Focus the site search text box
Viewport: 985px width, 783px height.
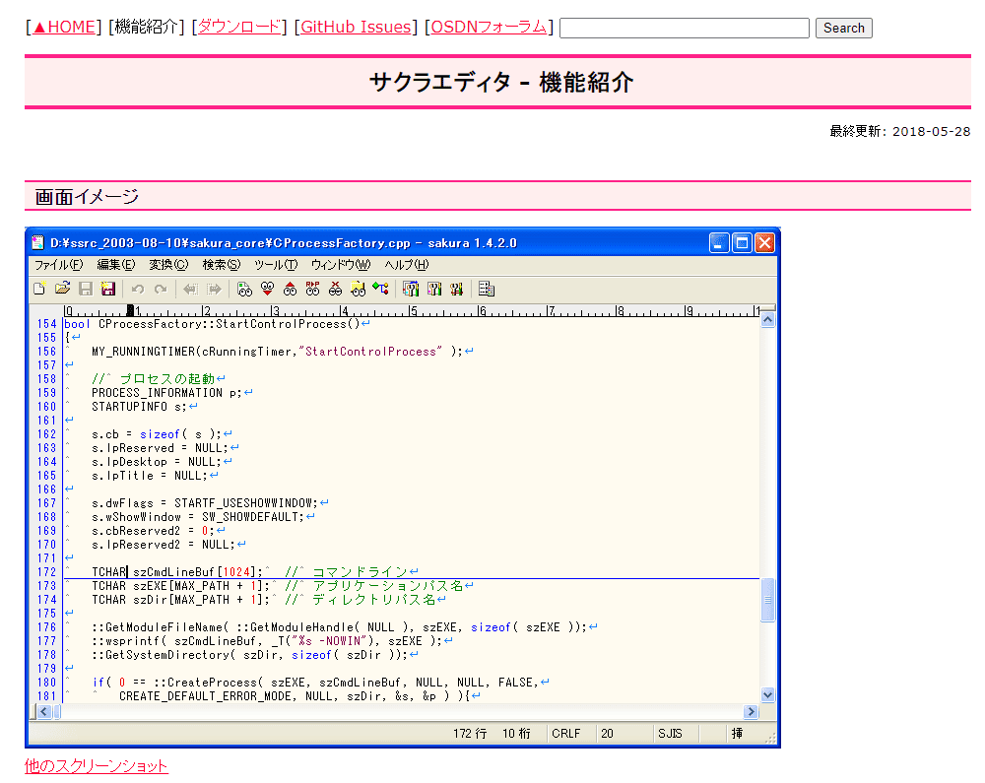(685, 28)
